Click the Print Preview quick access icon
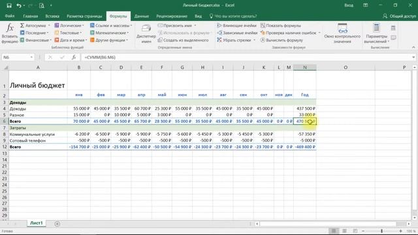 click(42, 5)
